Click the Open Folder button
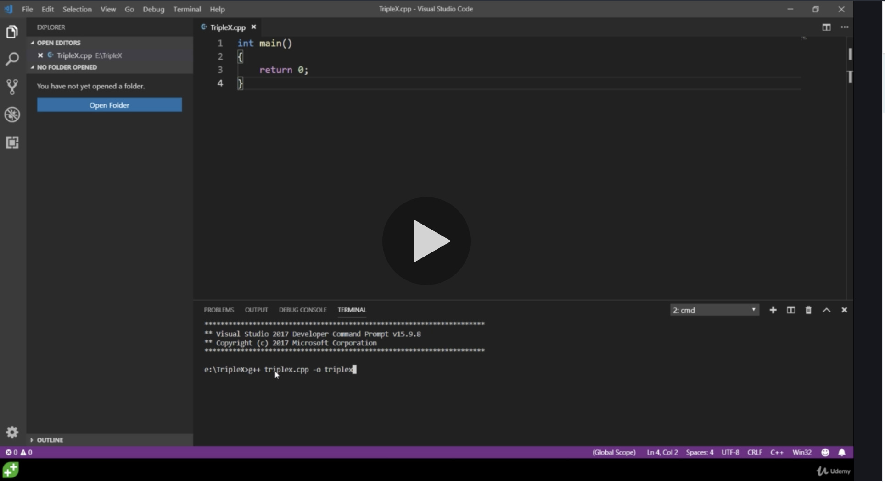The width and height of the screenshot is (885, 482). 110,105
